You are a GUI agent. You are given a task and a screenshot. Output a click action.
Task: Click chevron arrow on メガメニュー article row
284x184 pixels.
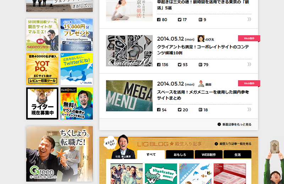(x=249, y=109)
